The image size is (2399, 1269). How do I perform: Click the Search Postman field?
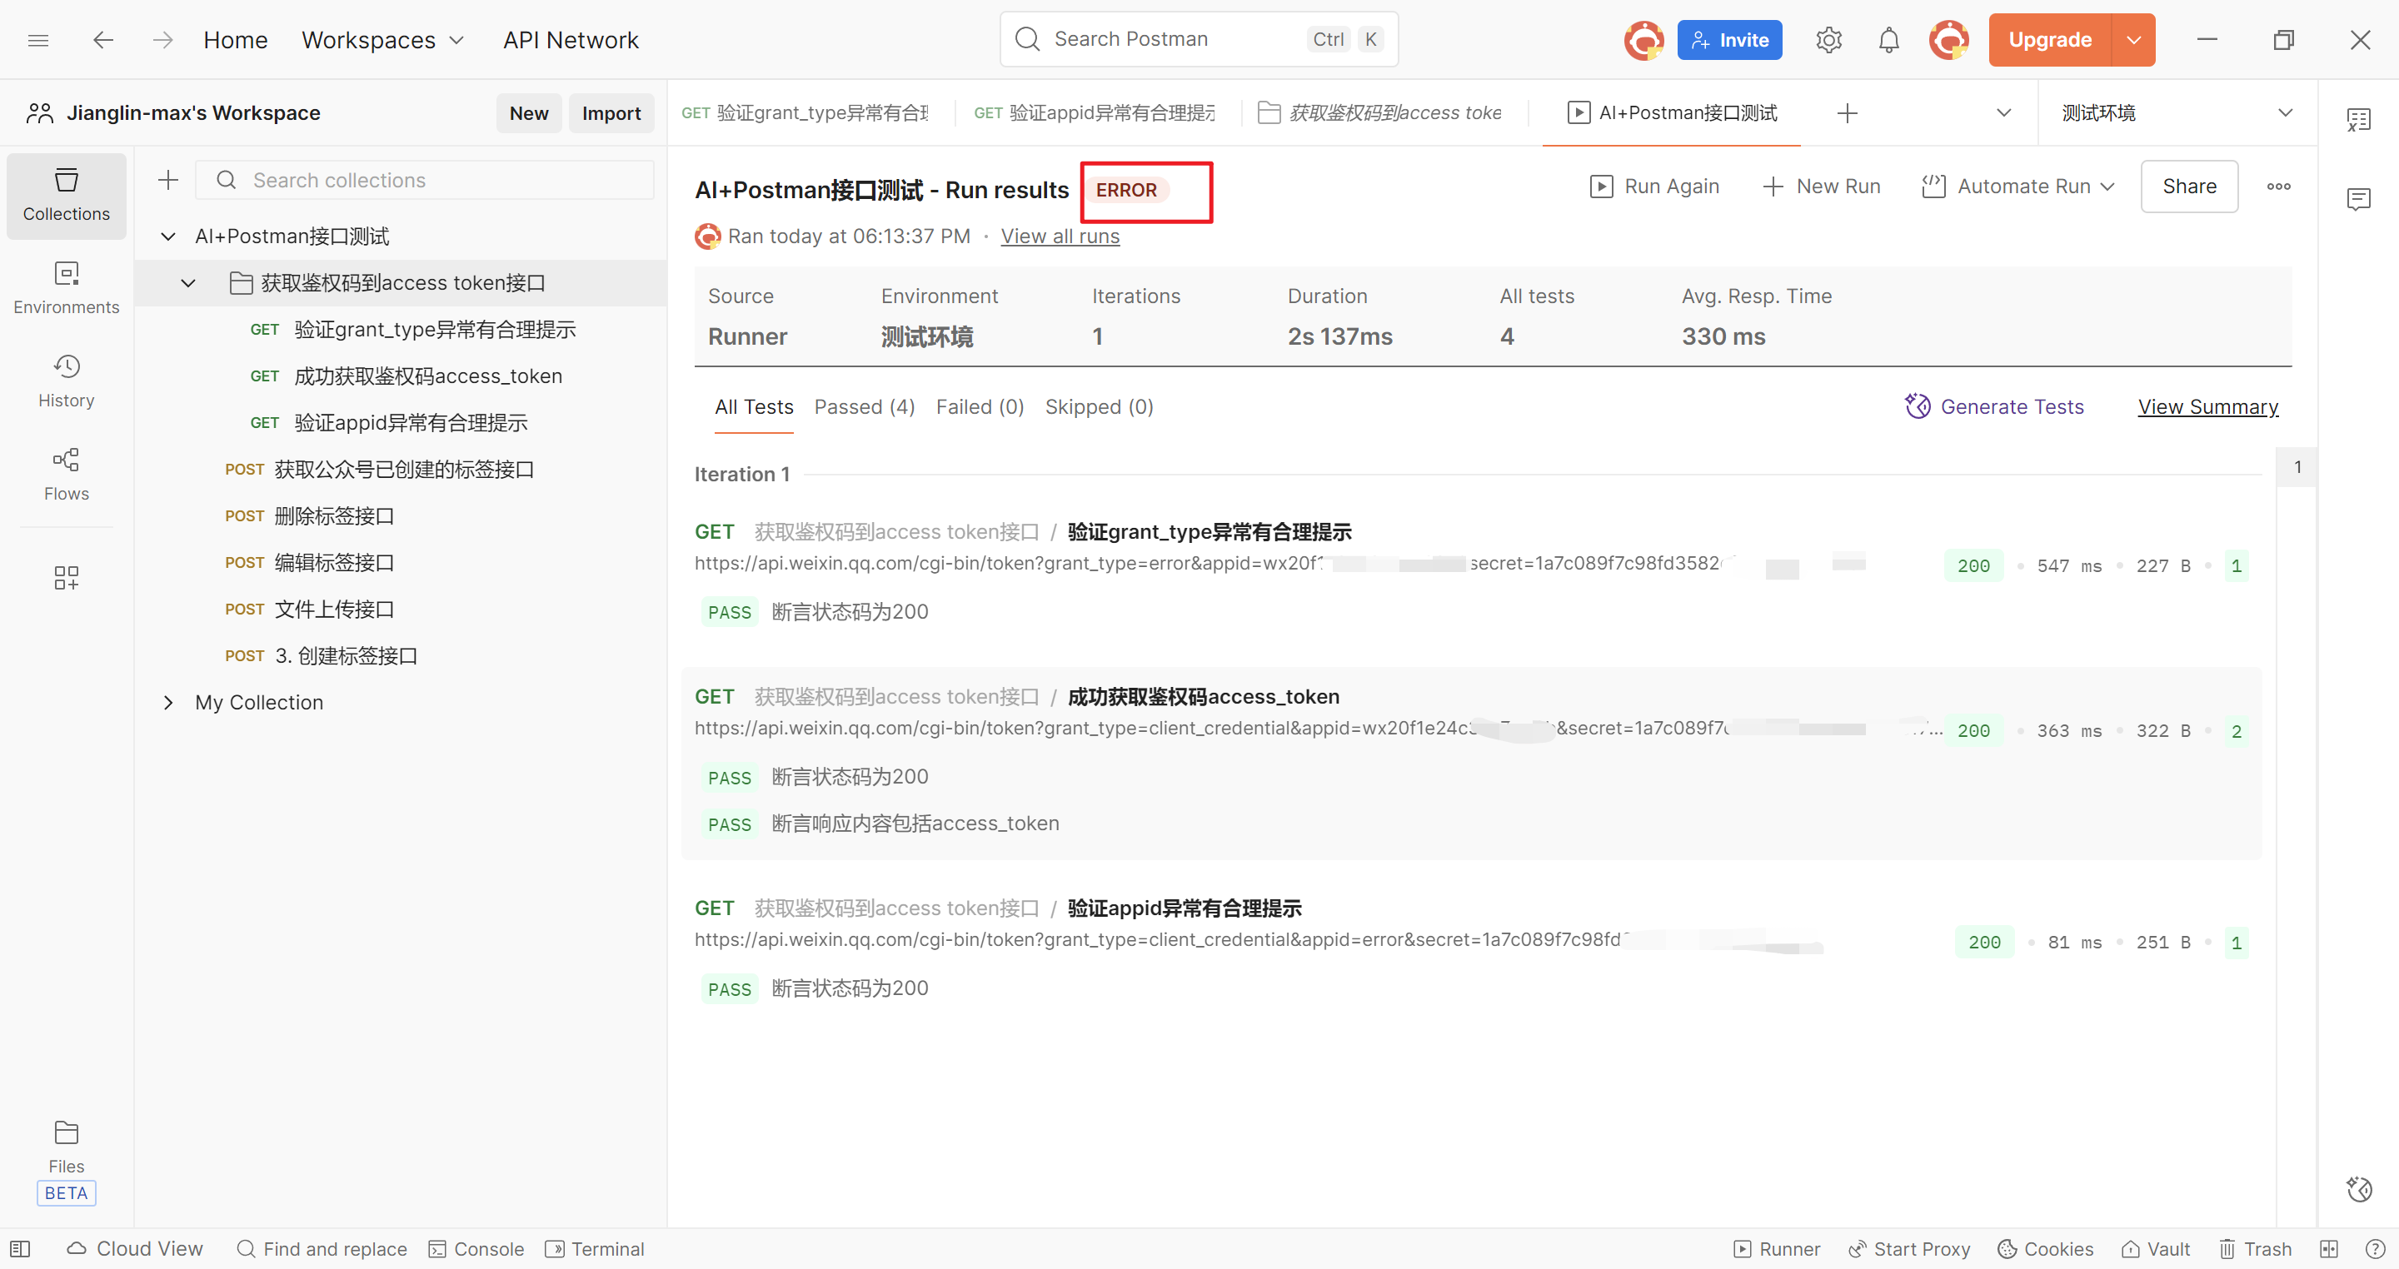pos(1199,39)
